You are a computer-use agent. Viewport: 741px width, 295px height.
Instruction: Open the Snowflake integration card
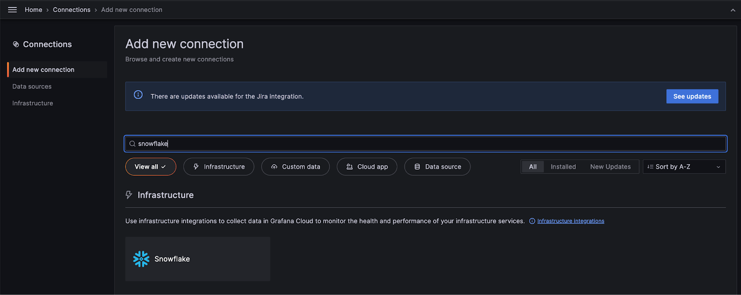(x=198, y=259)
